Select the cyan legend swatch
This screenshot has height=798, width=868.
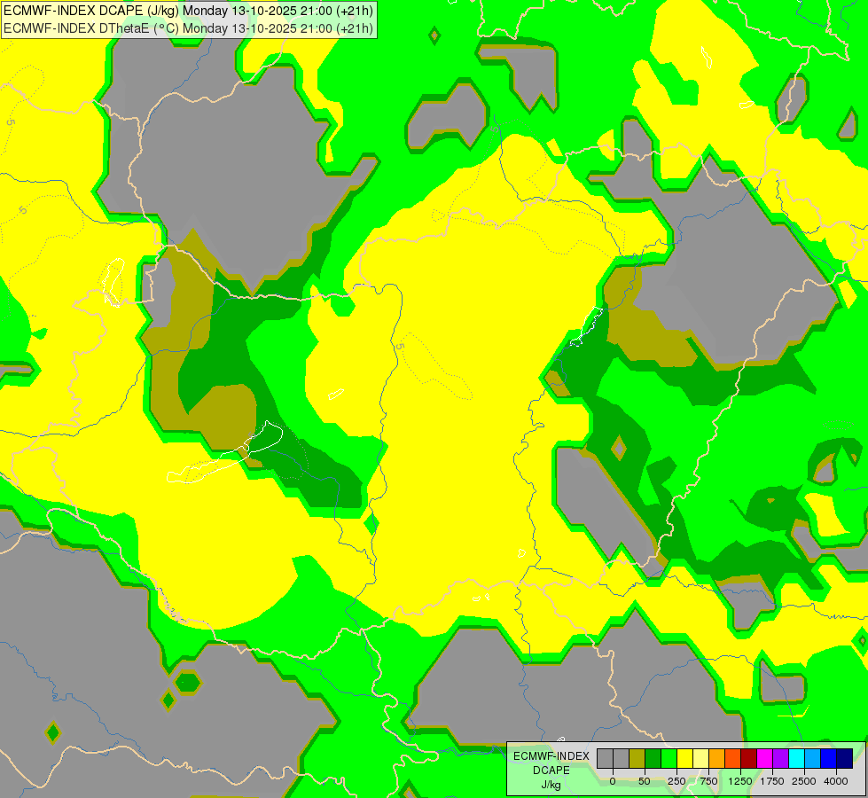click(x=796, y=758)
